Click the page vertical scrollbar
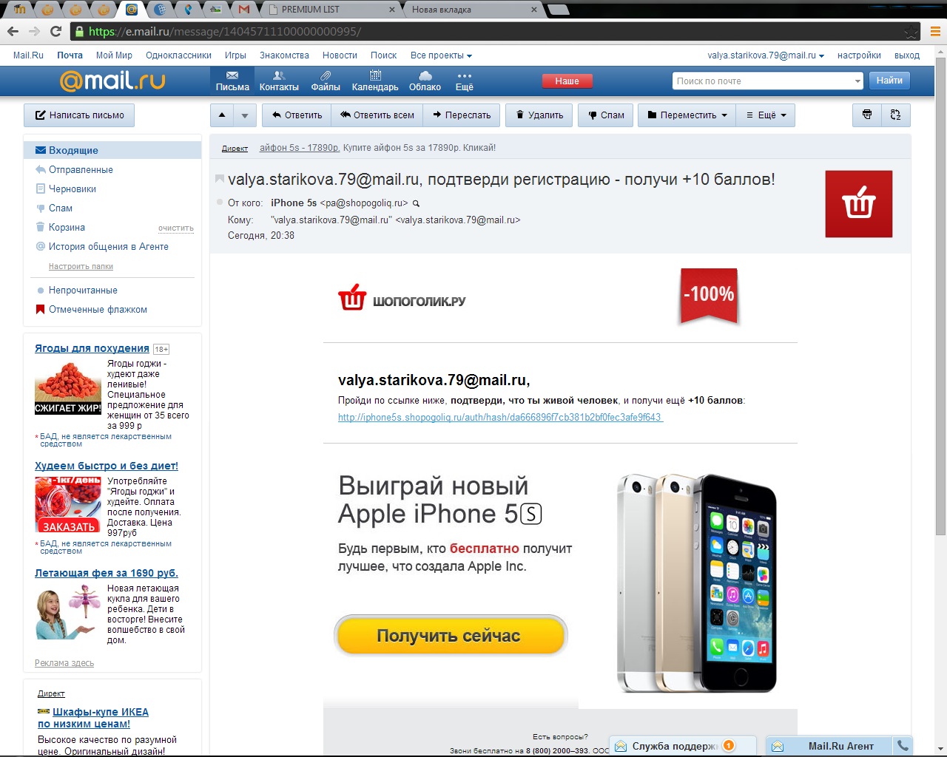The width and height of the screenshot is (947, 757). (940, 296)
